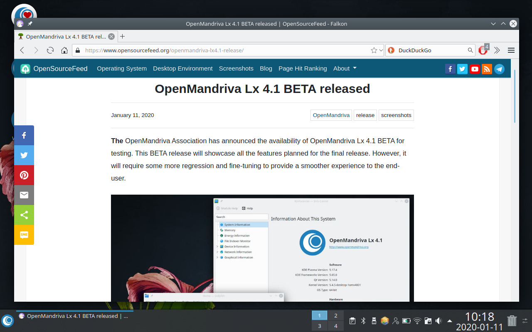Toggle mute with the speaker tray icon
Image resolution: width=532 pixels, height=332 pixels.
(438, 320)
